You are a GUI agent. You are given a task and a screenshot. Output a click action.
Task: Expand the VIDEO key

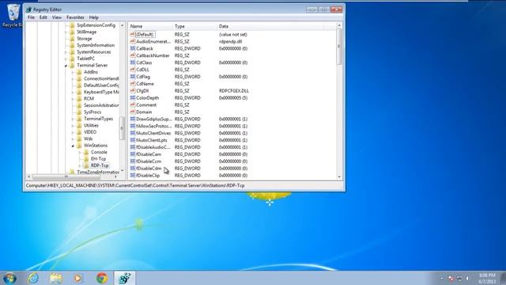(73, 132)
